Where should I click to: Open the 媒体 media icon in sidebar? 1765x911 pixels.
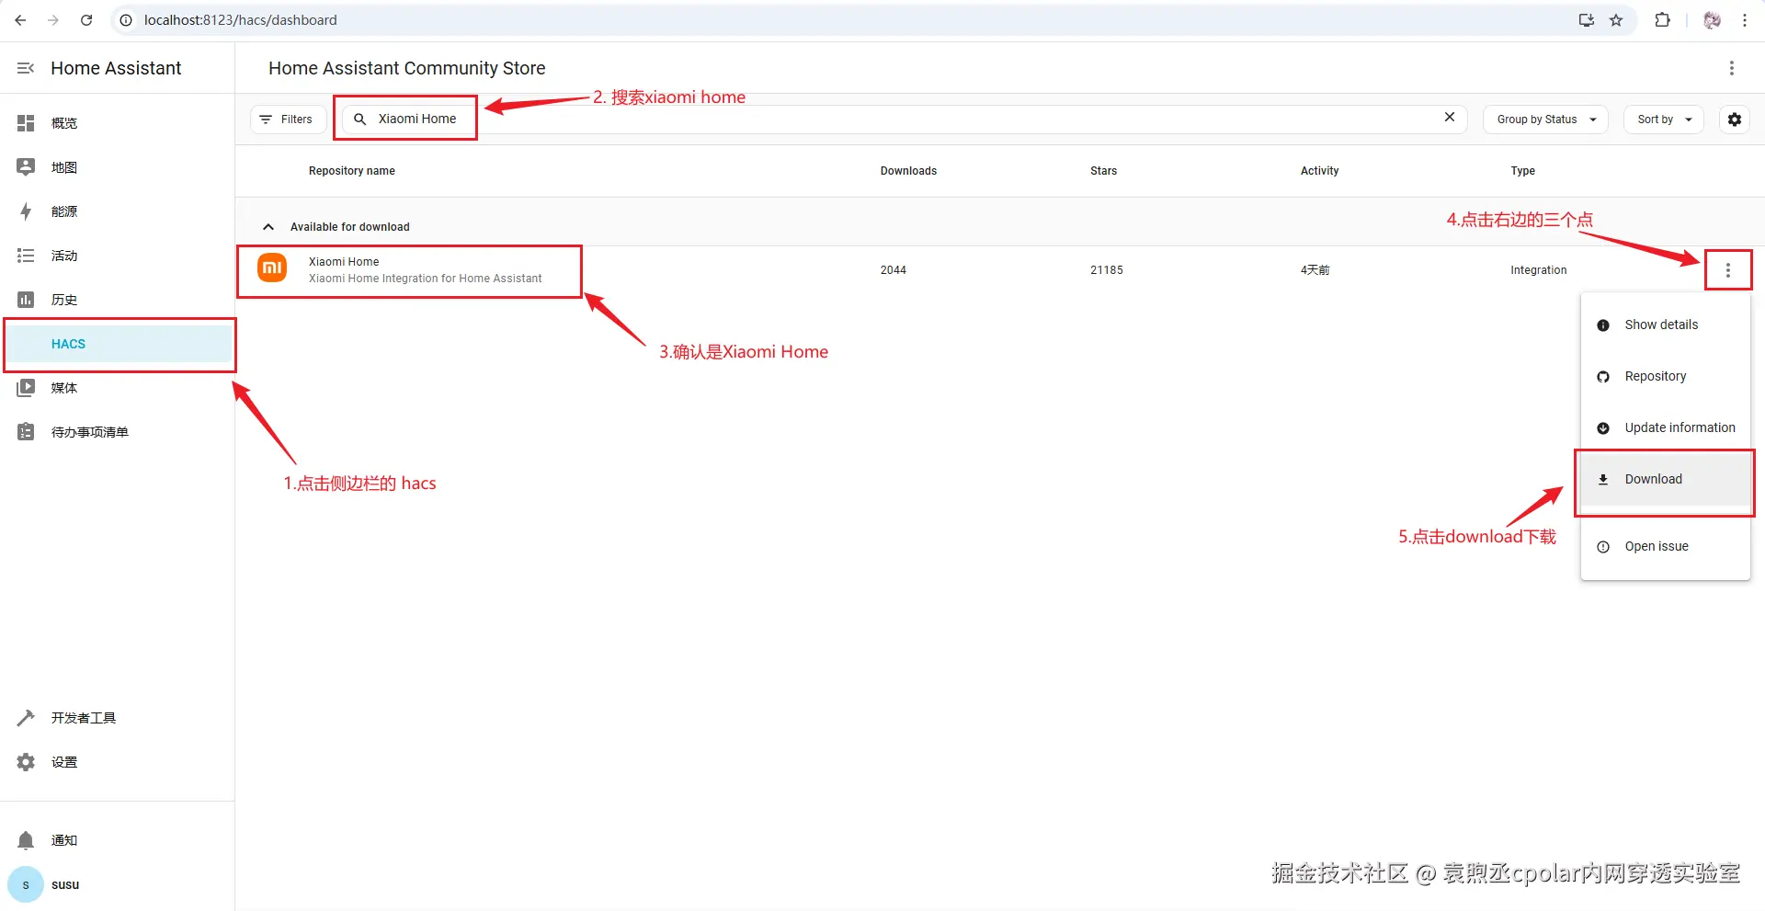26,388
